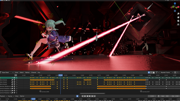Click the channel filter invert arrows icon
Viewport: 180px width, 101px height.
click(16, 75)
